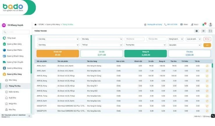Open the Gian hàng dropdown
The width and height of the screenshot is (215, 126).
pyautogui.click(x=58, y=45)
